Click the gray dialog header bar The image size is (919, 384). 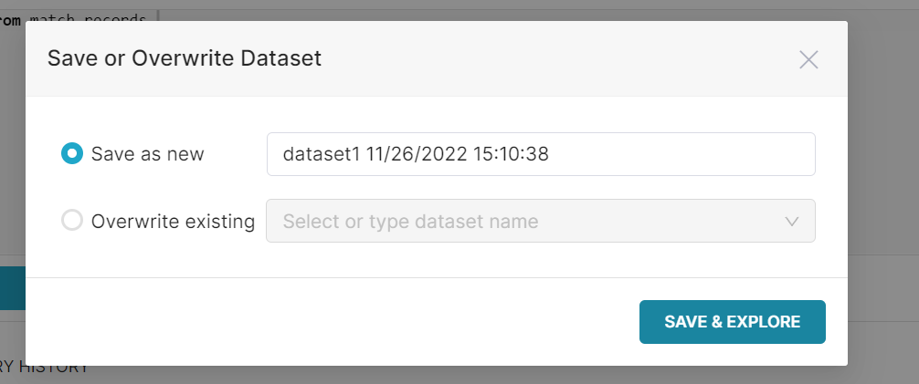[548, 58]
